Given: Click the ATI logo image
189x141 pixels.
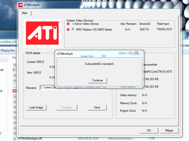Looking at the screenshot, I should (x=42, y=33).
